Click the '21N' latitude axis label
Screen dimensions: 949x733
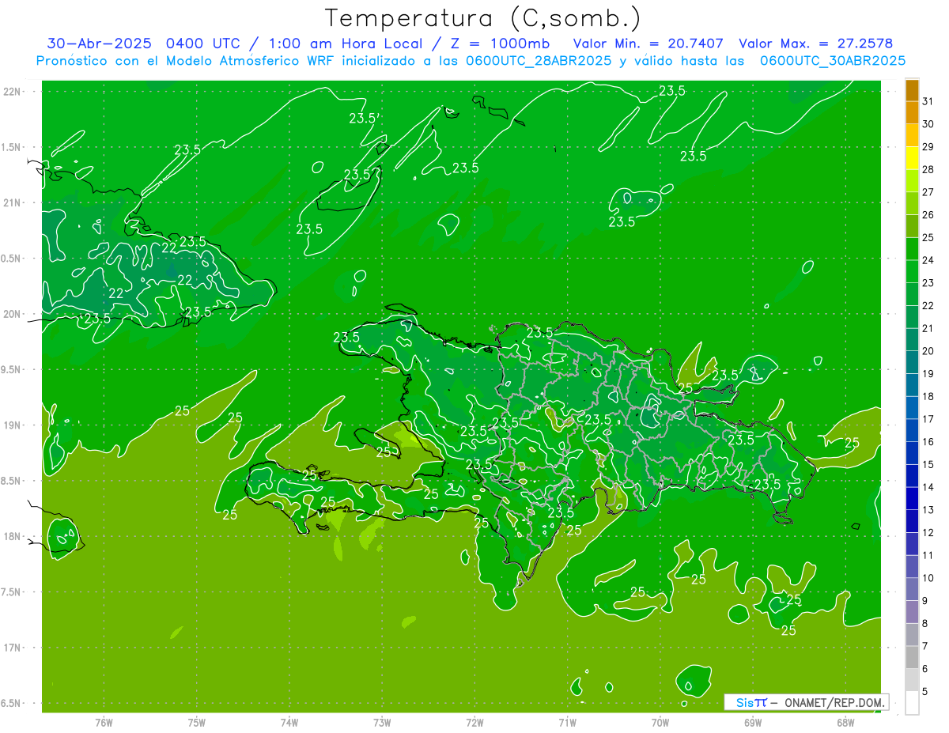click(x=13, y=202)
